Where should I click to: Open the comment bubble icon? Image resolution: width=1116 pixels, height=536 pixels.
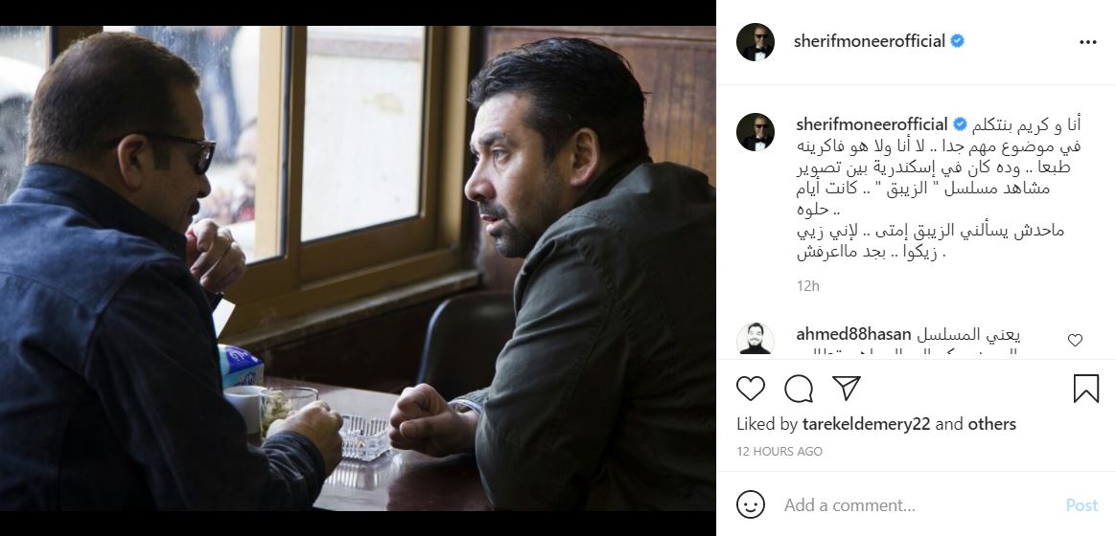tap(799, 389)
